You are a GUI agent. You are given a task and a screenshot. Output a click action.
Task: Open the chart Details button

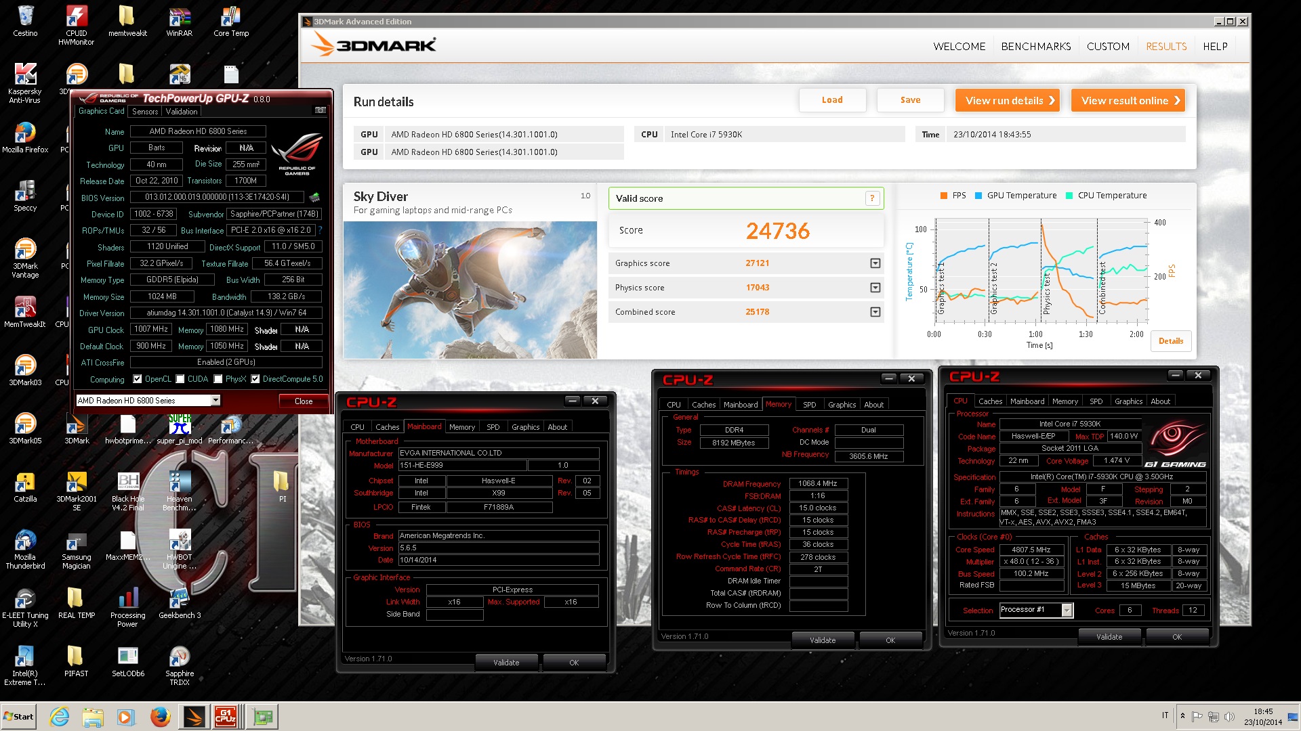(x=1170, y=341)
